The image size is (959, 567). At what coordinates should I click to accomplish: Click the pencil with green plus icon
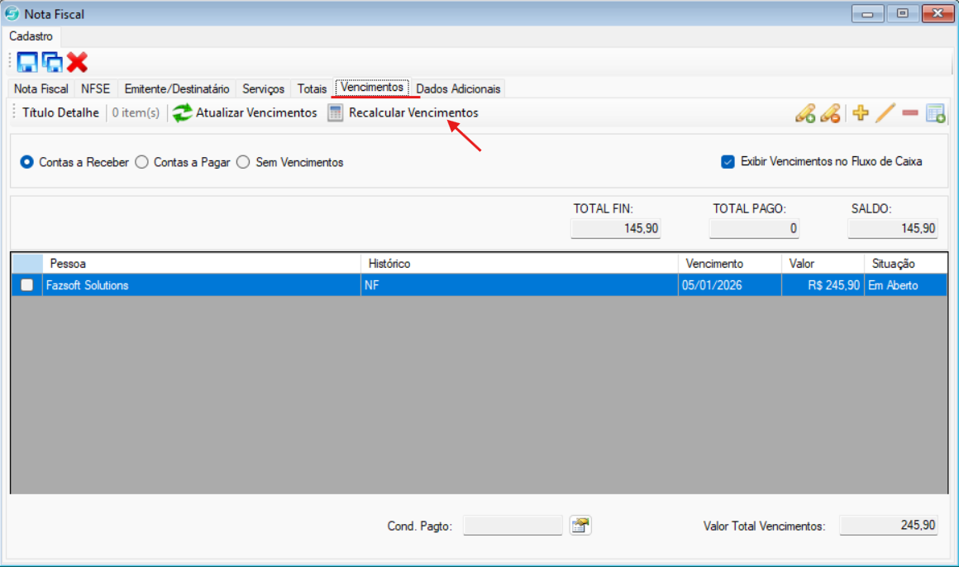pyautogui.click(x=804, y=114)
